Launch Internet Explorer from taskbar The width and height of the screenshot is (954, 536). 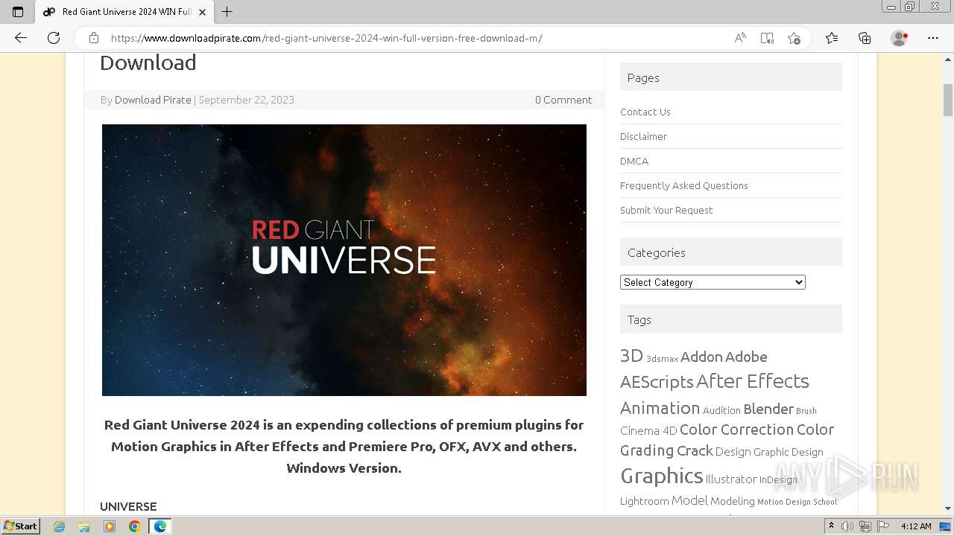(59, 526)
